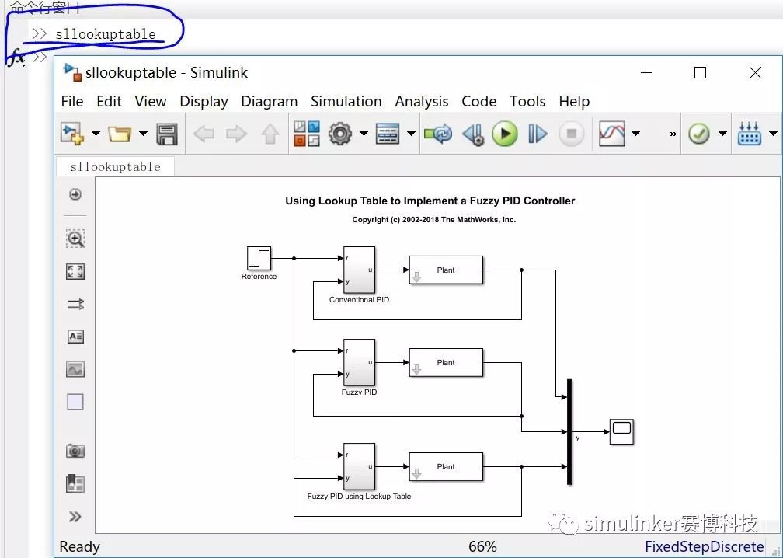The image size is (783, 558).
Task: Expand the Open folder dropdown arrow
Action: tap(143, 134)
